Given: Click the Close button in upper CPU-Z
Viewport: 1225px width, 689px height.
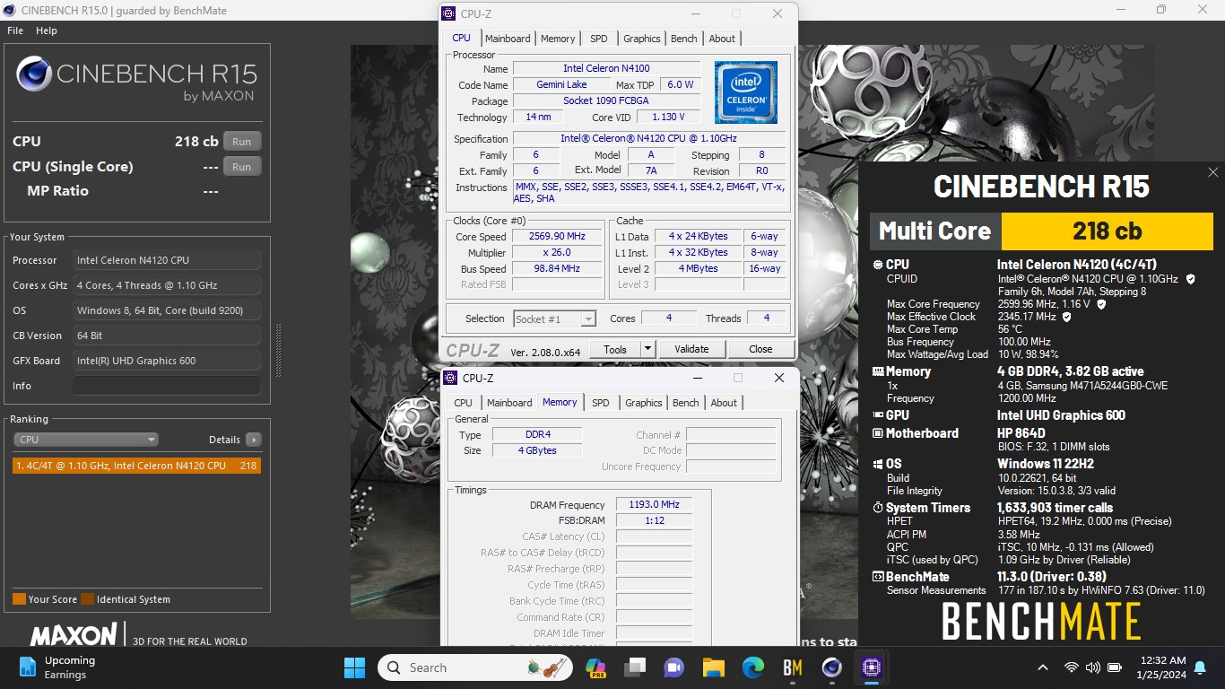Looking at the screenshot, I should 760,349.
